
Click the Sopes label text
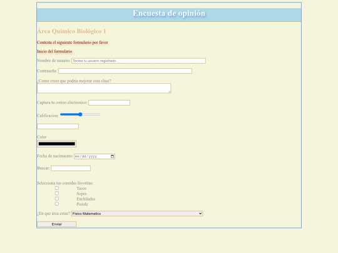[x=81, y=194]
